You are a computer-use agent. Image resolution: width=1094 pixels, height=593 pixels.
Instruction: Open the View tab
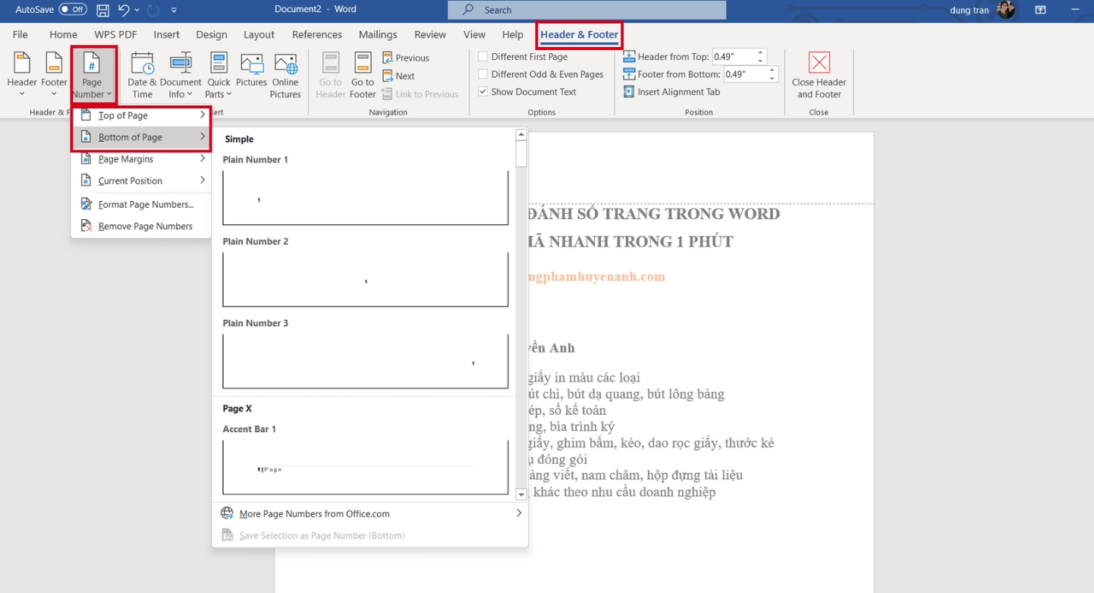pos(474,34)
